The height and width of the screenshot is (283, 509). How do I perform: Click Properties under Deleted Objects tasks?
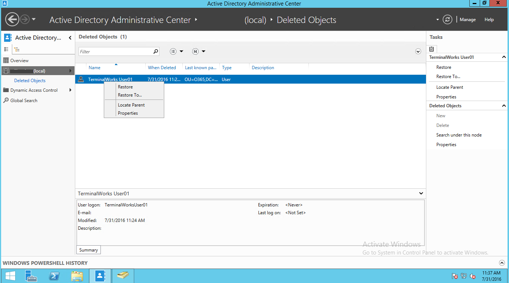pos(446,145)
